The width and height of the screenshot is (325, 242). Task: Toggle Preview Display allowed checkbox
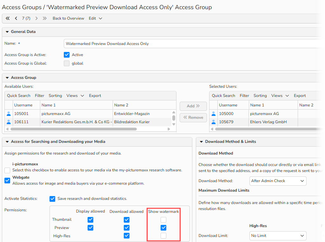(90, 228)
